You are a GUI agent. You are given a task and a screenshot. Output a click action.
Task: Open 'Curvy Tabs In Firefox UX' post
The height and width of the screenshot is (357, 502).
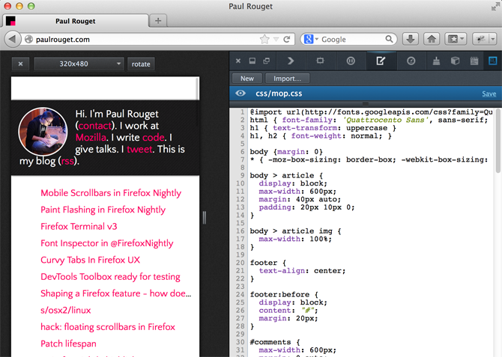[90, 260]
